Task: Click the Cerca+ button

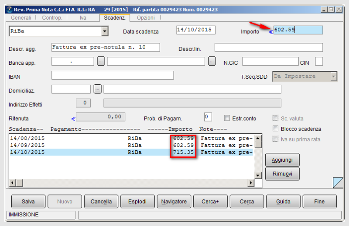Action: point(210,202)
